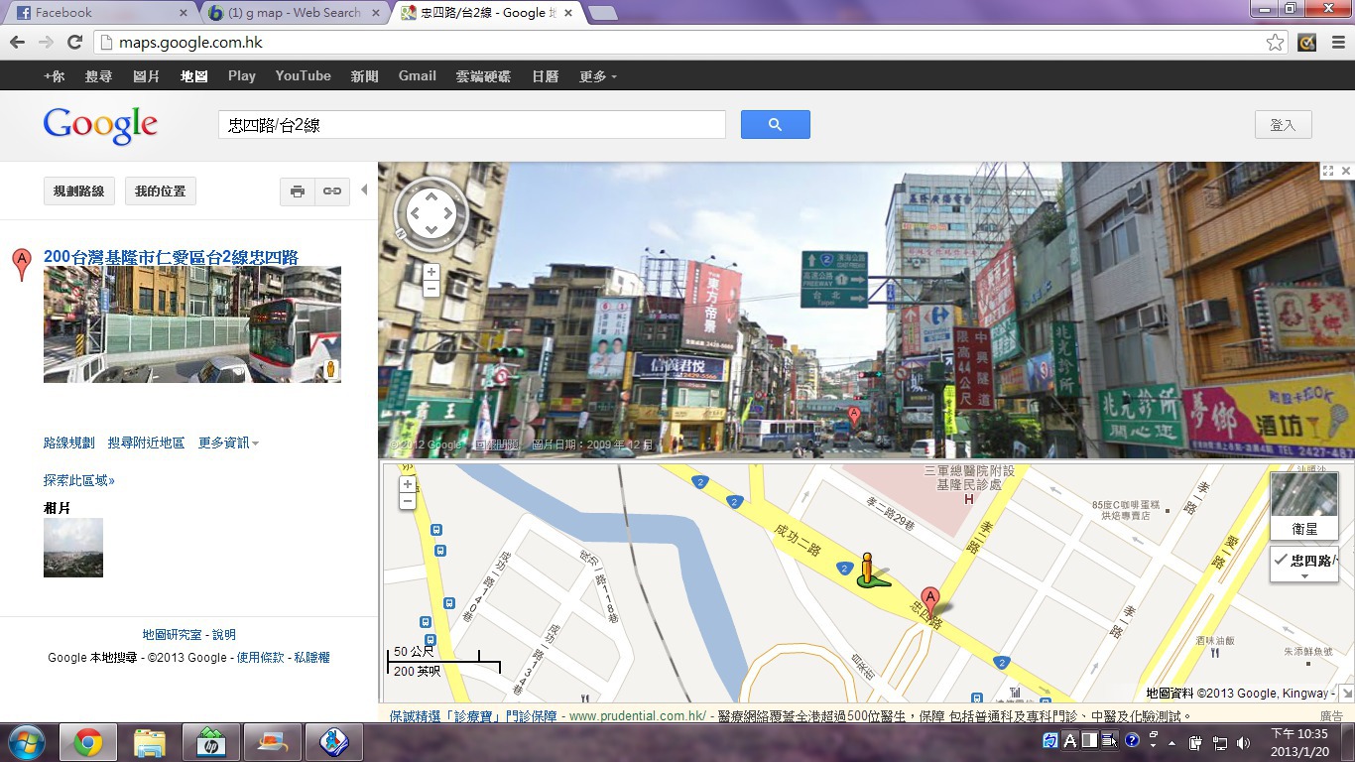The image size is (1355, 762).
Task: Bookmark page with the star icon
Action: [x=1275, y=42]
